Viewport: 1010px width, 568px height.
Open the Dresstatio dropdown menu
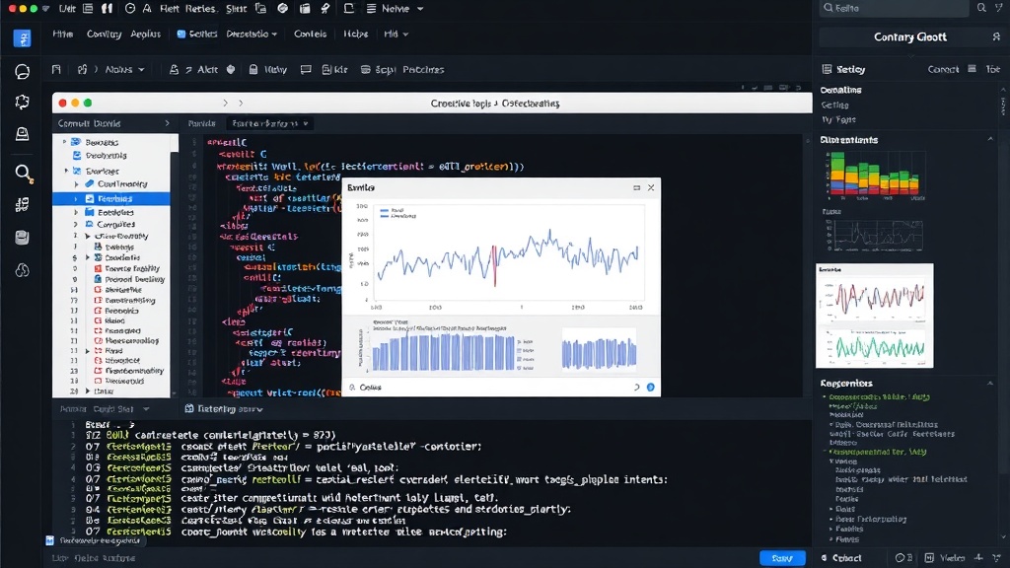click(x=252, y=35)
